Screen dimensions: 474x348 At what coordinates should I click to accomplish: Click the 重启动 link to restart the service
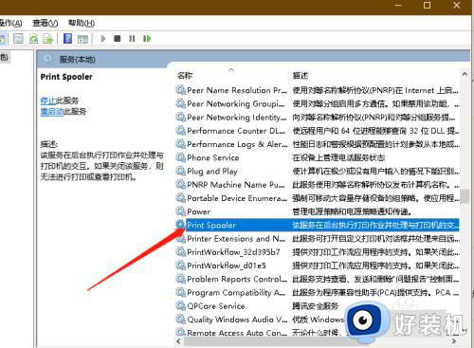pos(52,112)
